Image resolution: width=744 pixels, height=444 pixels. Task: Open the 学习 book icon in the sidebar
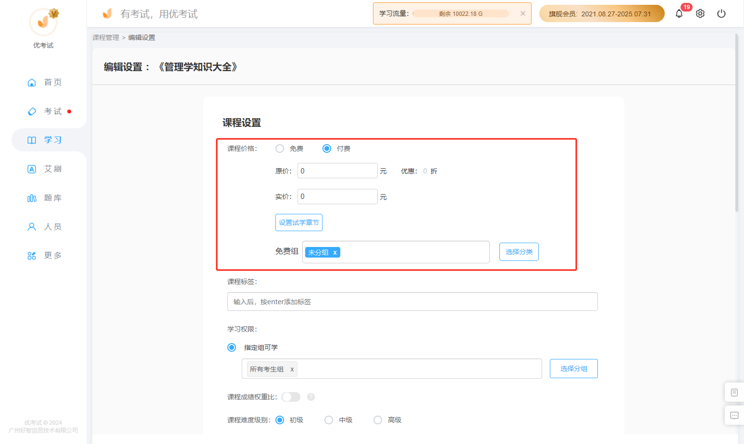(32, 140)
